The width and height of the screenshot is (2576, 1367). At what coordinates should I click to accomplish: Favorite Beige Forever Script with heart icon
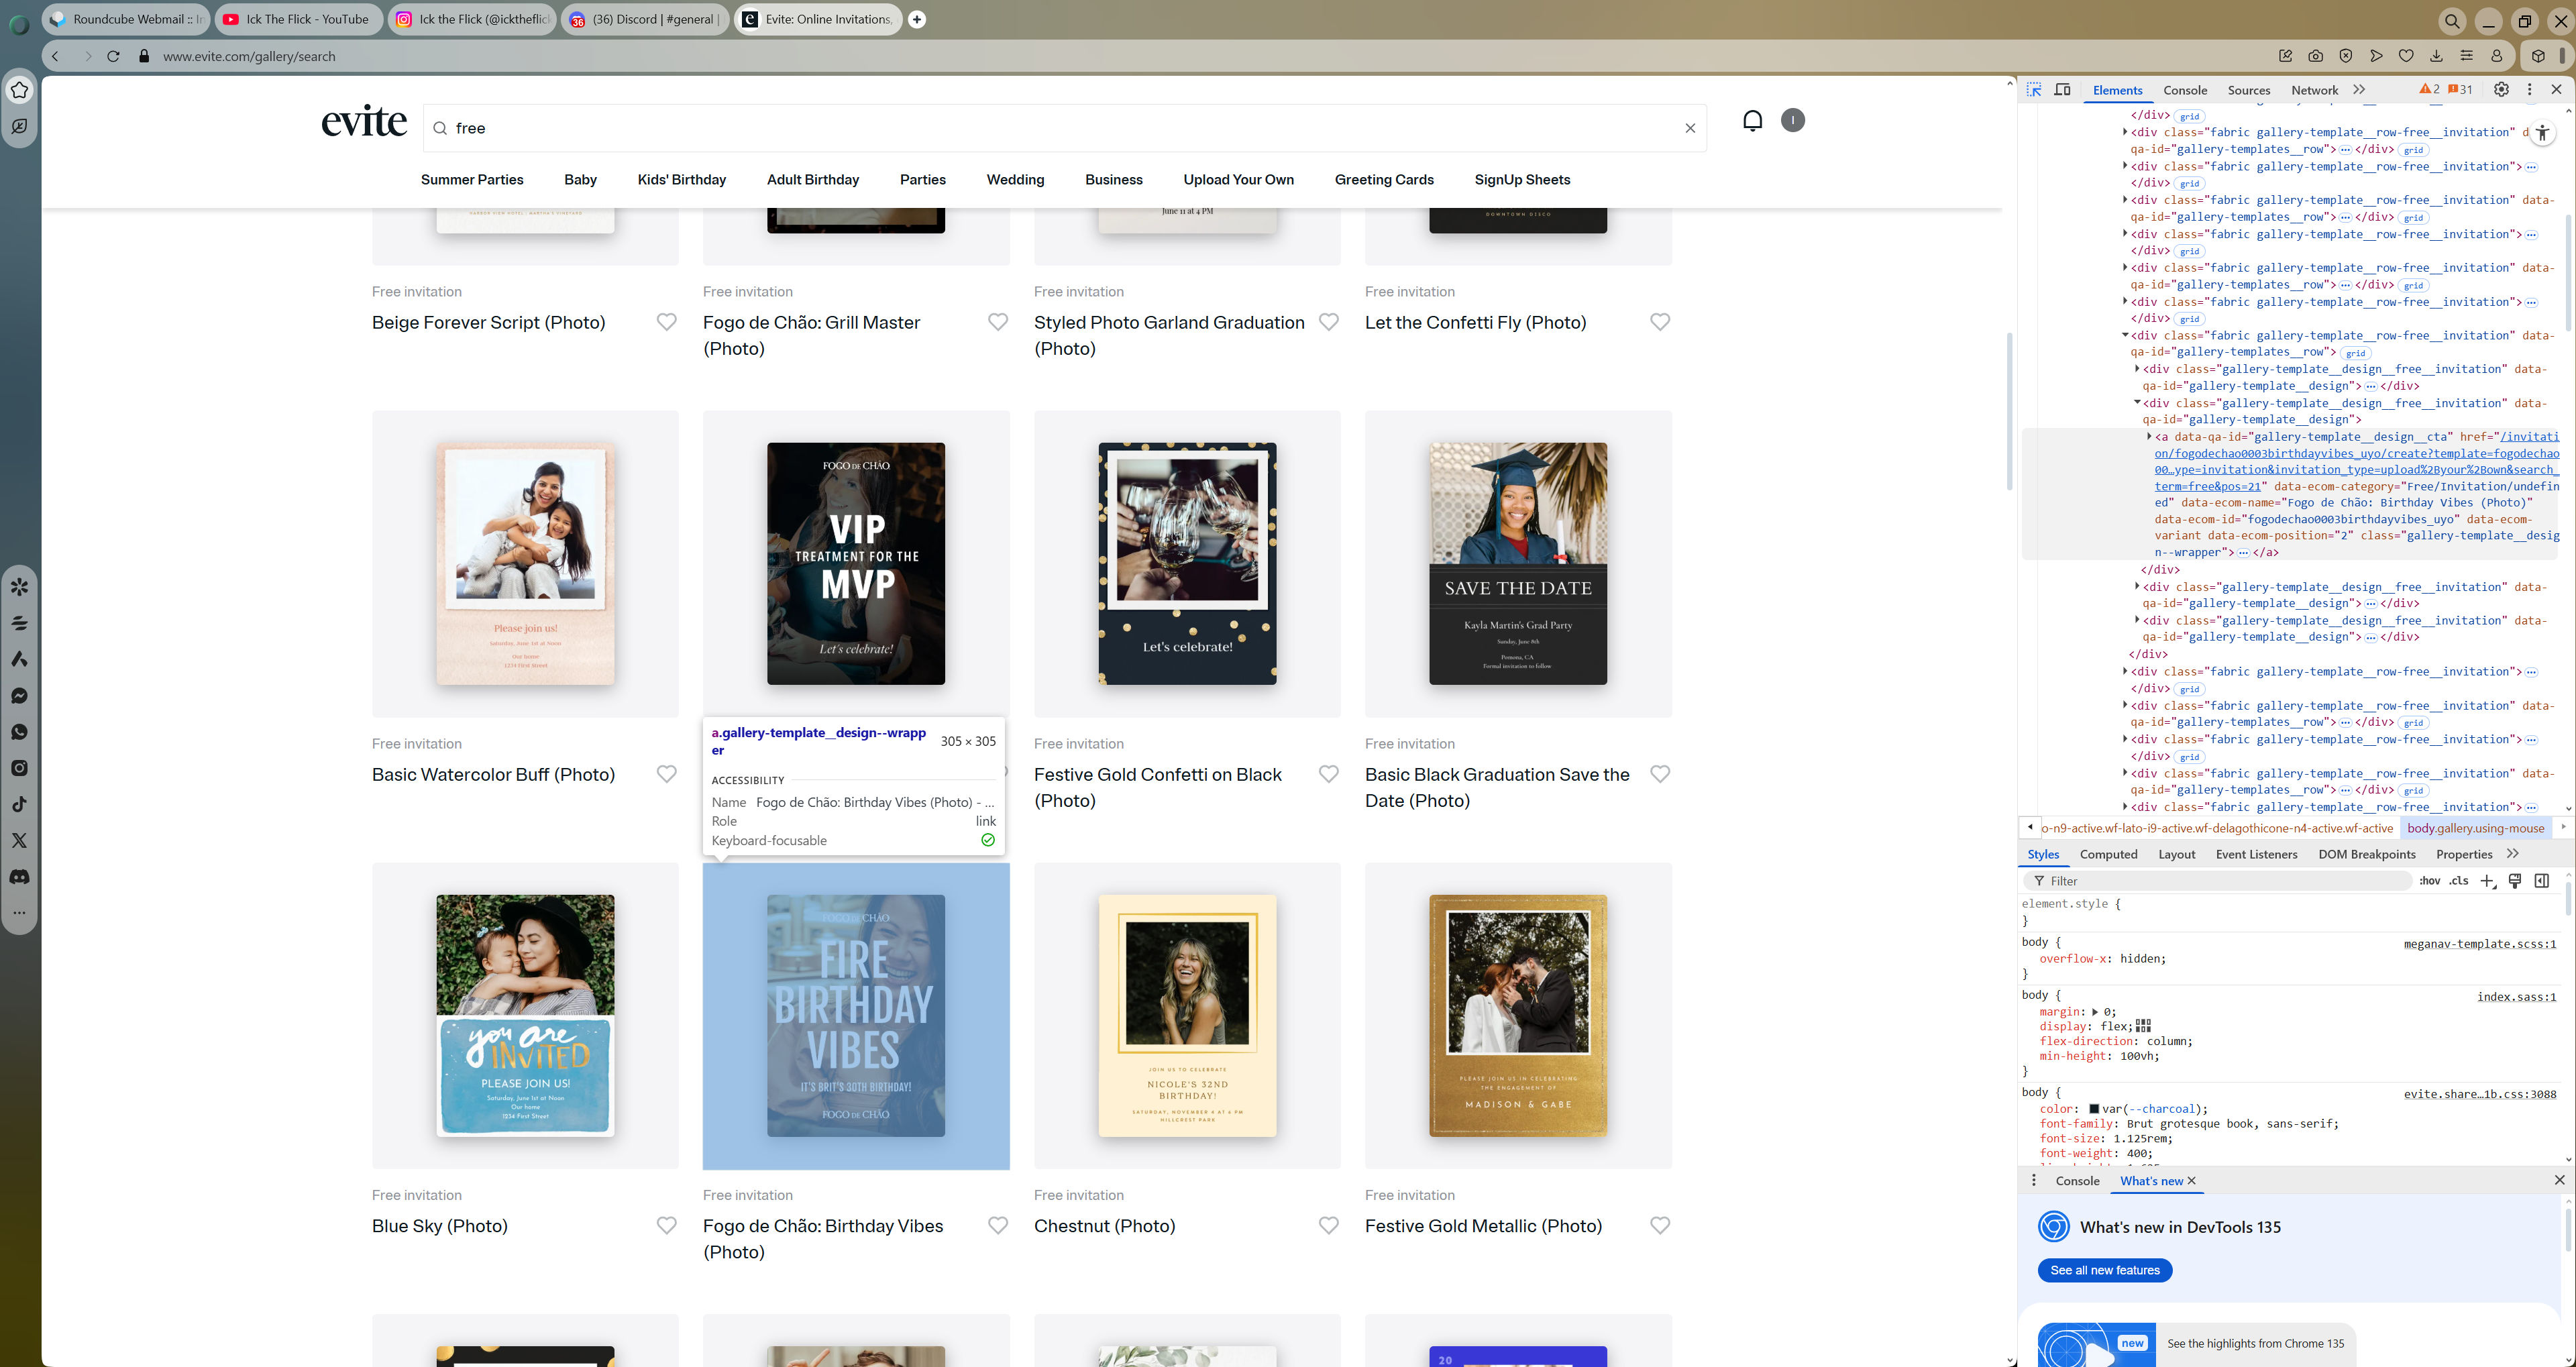coord(666,322)
